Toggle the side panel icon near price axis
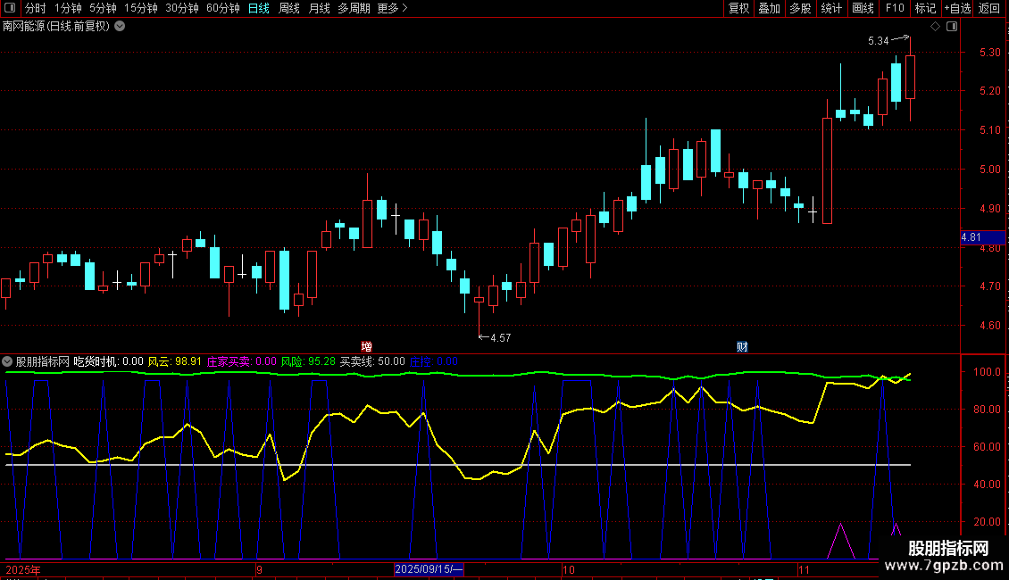The image size is (1009, 580). (952, 27)
